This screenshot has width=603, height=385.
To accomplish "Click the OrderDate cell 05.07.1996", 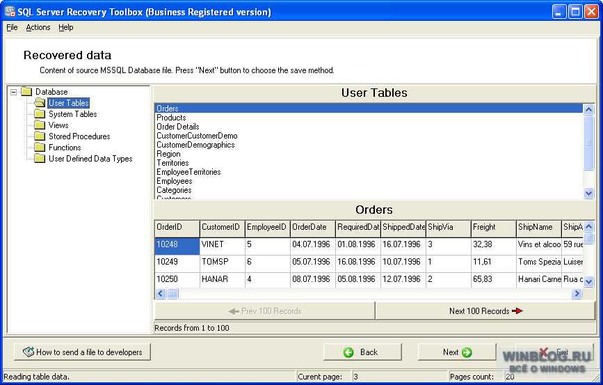I will (313, 263).
